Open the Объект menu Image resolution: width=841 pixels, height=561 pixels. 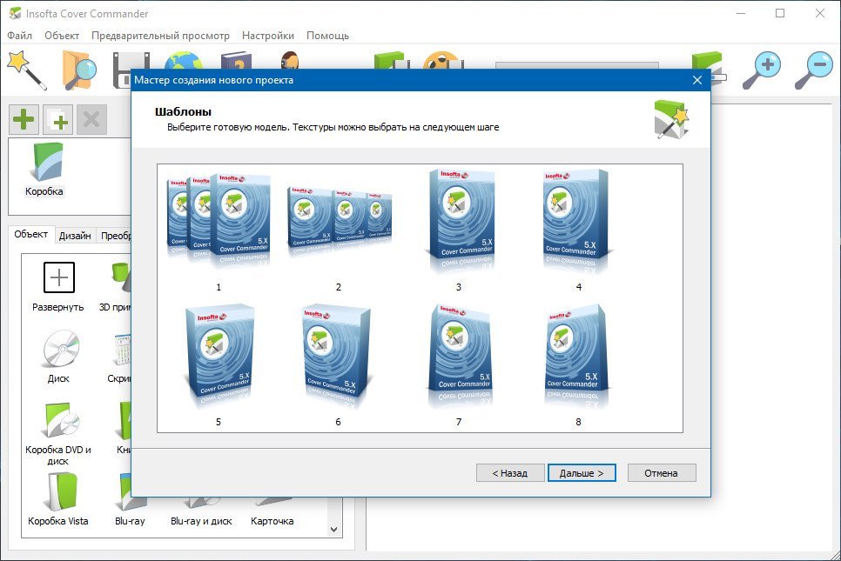coord(62,36)
